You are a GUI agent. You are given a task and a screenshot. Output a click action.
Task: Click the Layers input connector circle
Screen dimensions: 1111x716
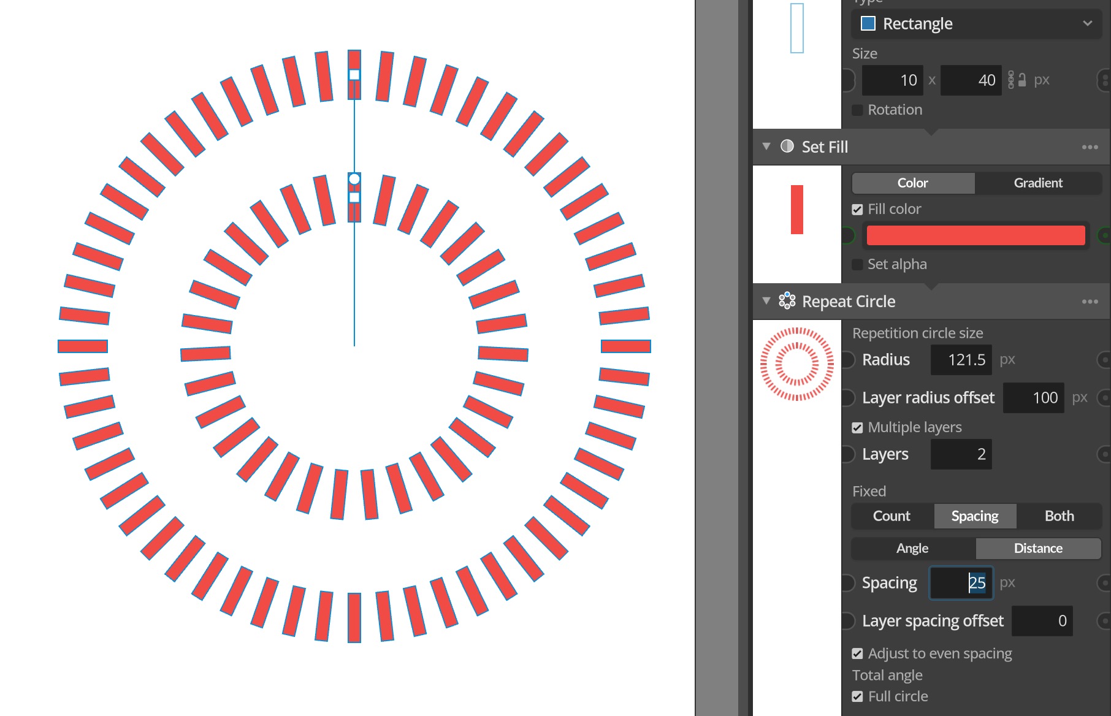coord(848,454)
